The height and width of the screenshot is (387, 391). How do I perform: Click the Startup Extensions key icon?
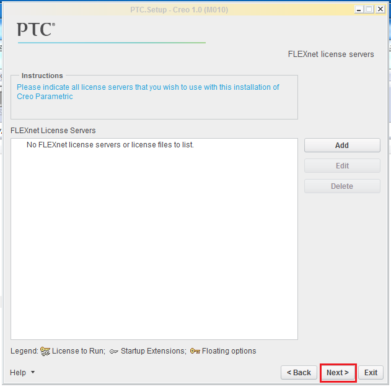114,352
